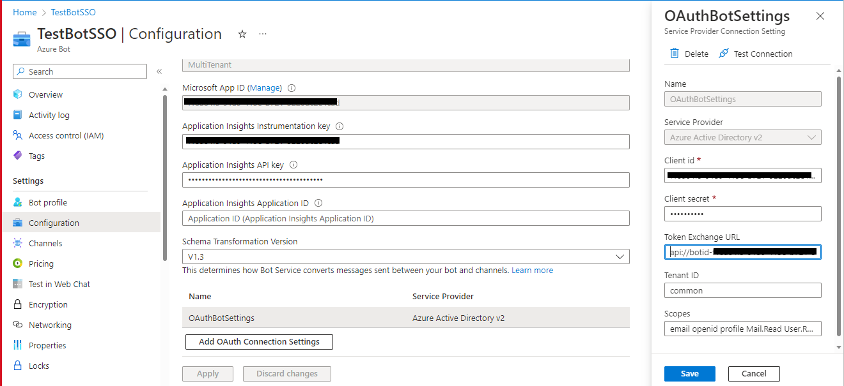Open the Learn more link
Image resolution: width=844 pixels, height=386 pixels.
[x=532, y=270]
